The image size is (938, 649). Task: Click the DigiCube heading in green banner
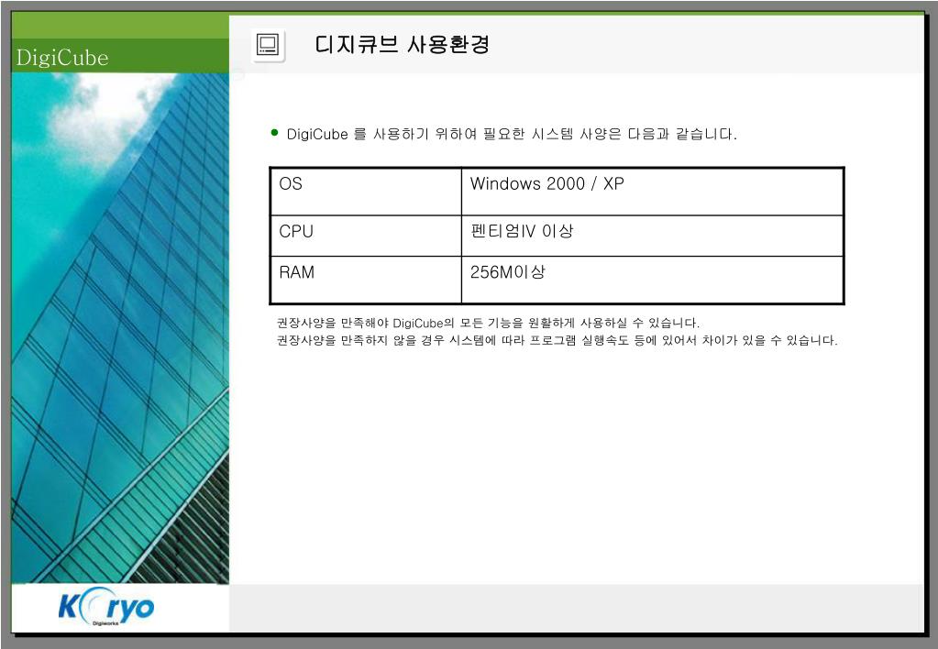pyautogui.click(x=62, y=58)
